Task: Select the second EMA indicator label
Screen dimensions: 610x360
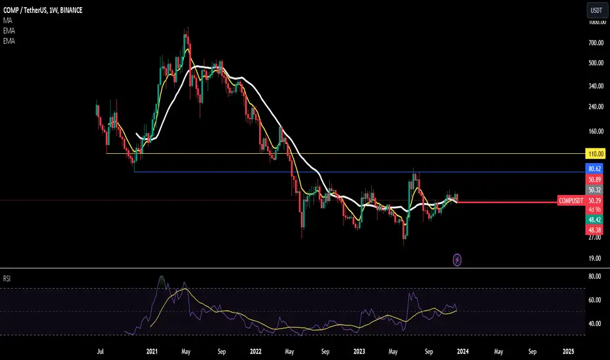Action: coord(9,41)
